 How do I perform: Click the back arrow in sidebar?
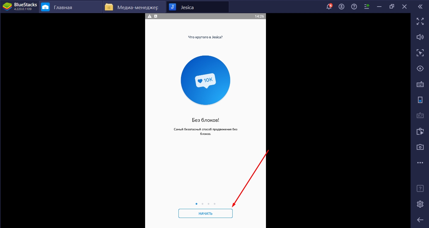pyautogui.click(x=420, y=220)
